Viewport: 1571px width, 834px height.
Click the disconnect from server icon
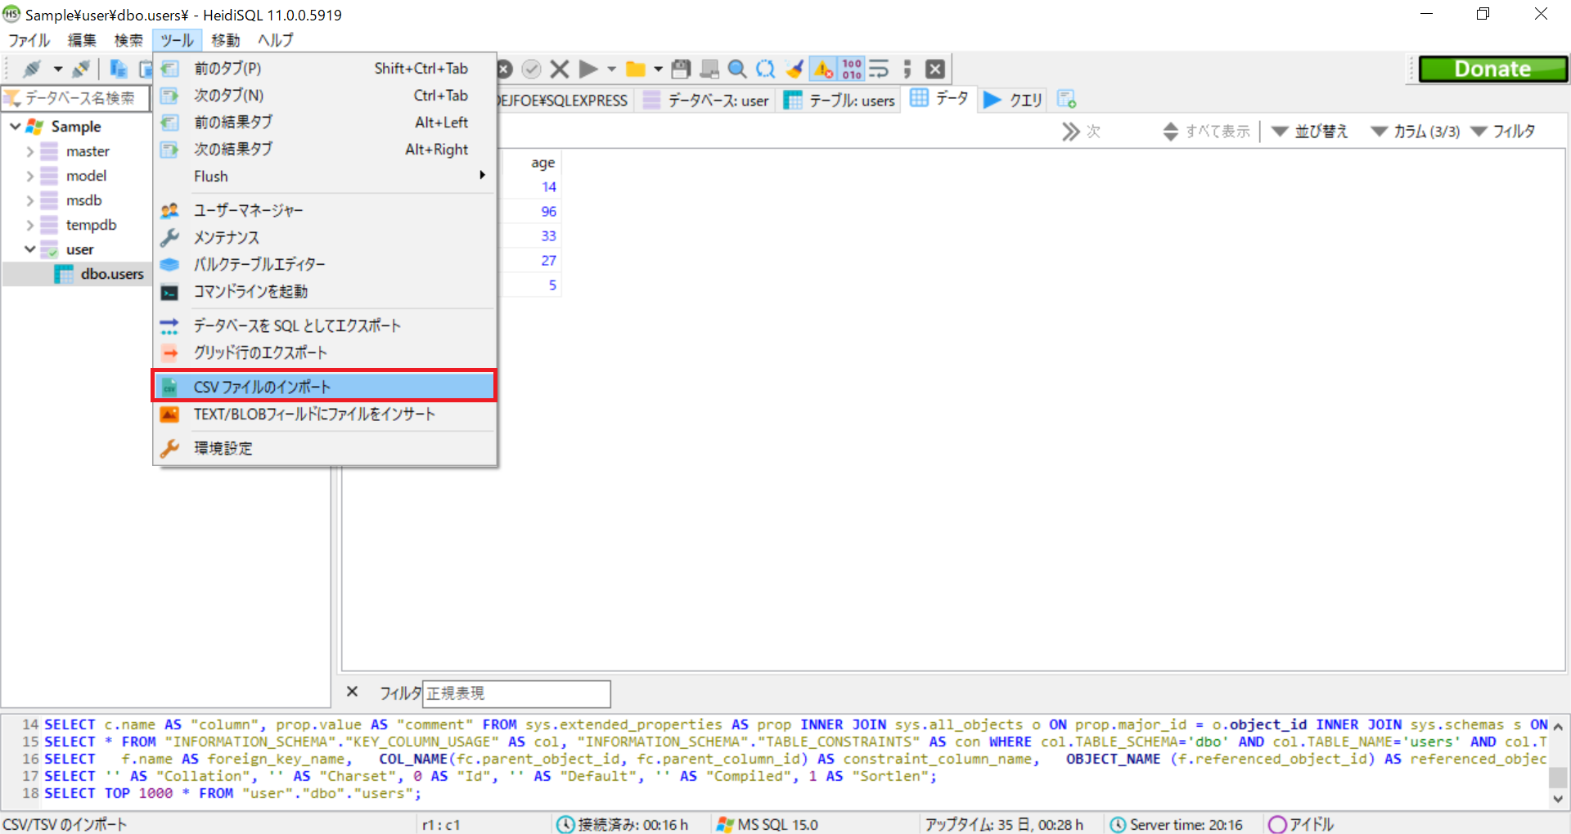coord(81,69)
